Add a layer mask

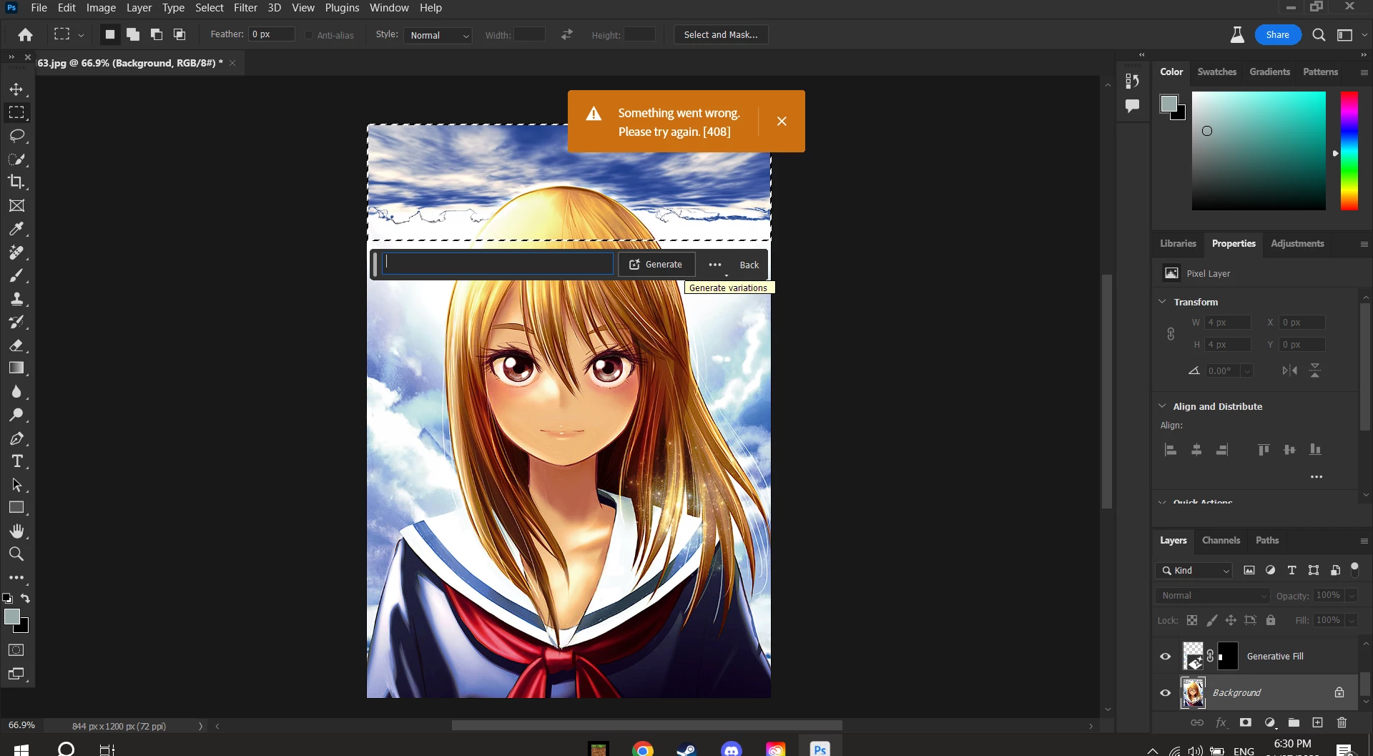pos(1246,722)
